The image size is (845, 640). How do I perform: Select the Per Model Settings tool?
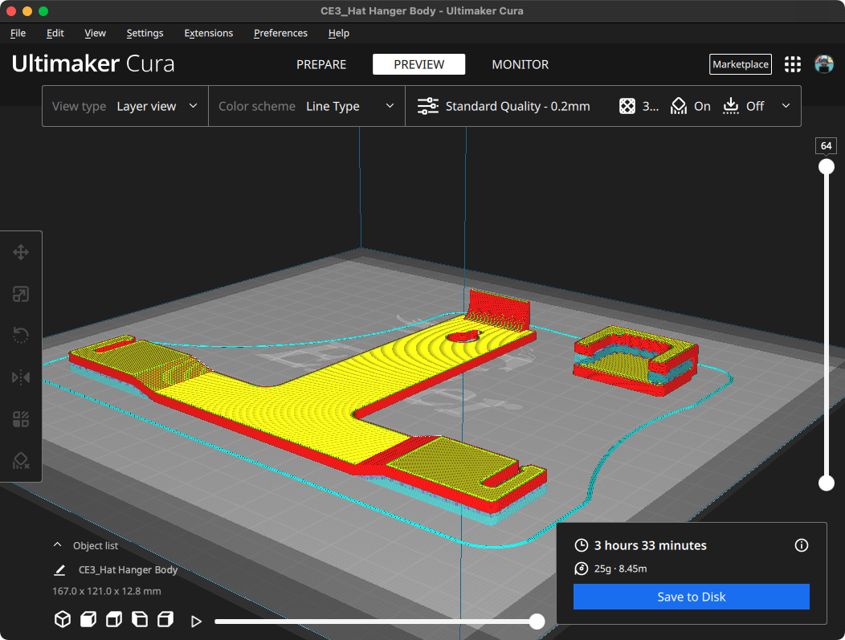coord(21,419)
